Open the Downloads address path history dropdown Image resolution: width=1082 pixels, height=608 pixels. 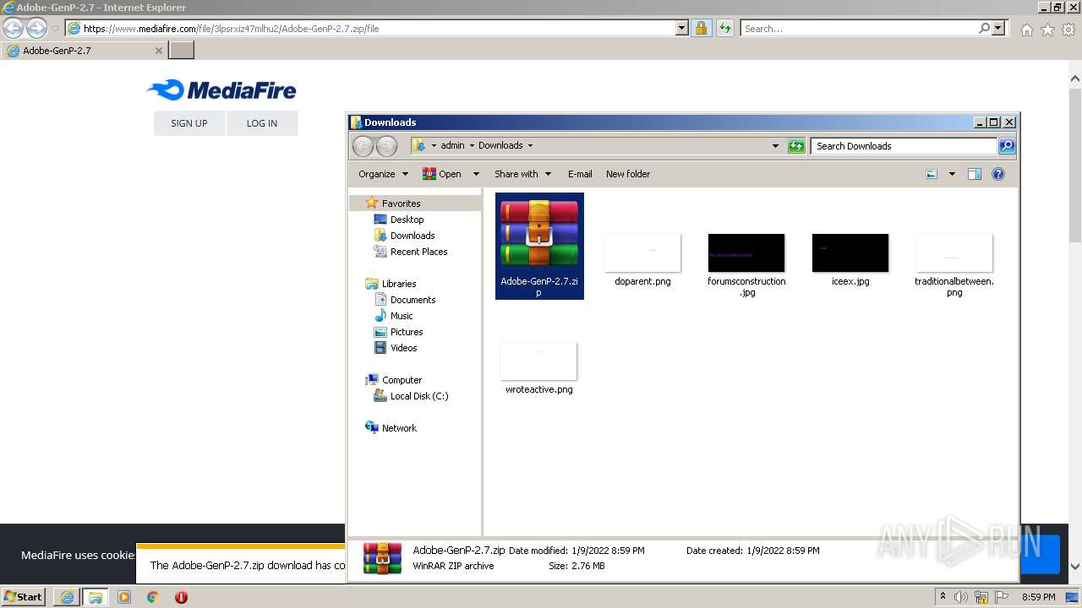(x=775, y=146)
